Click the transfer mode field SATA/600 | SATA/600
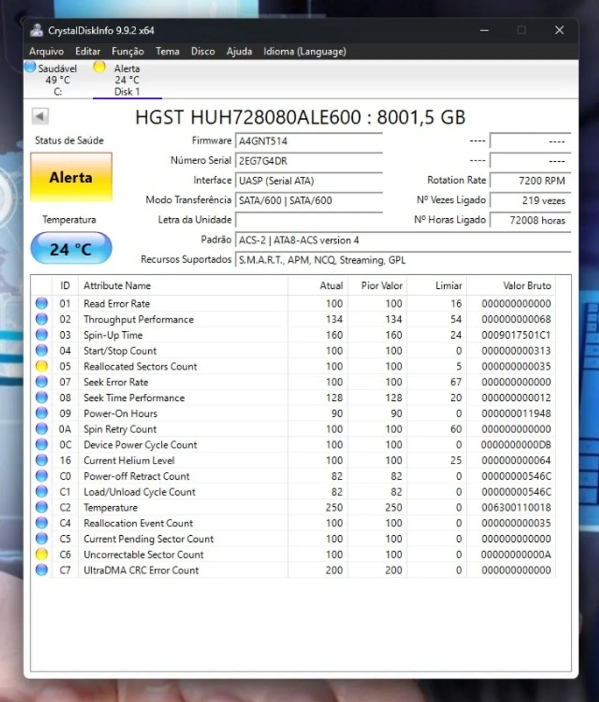This screenshot has width=599, height=702. 309,200
